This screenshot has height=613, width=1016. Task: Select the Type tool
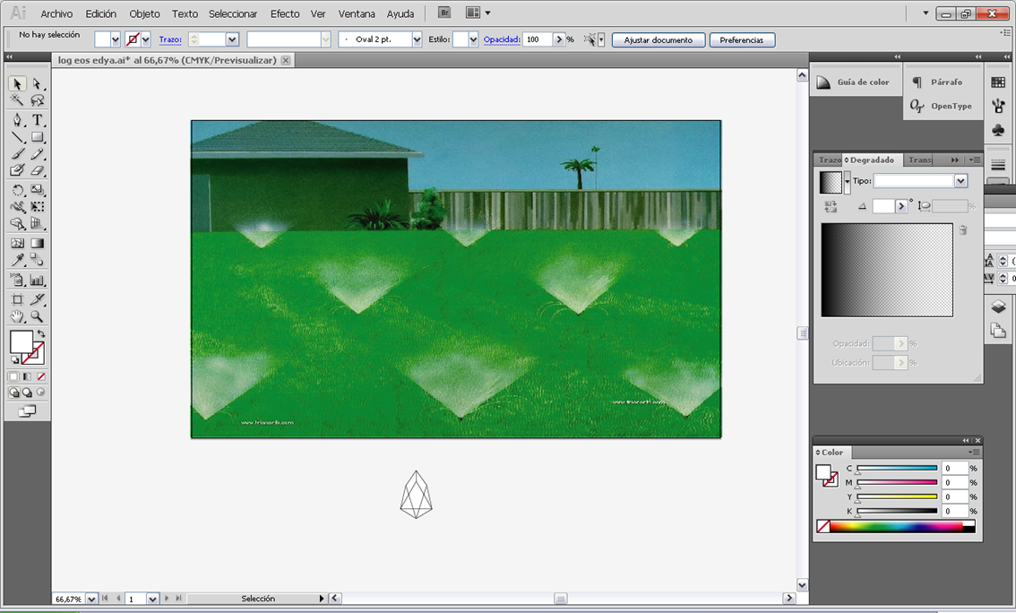38,119
